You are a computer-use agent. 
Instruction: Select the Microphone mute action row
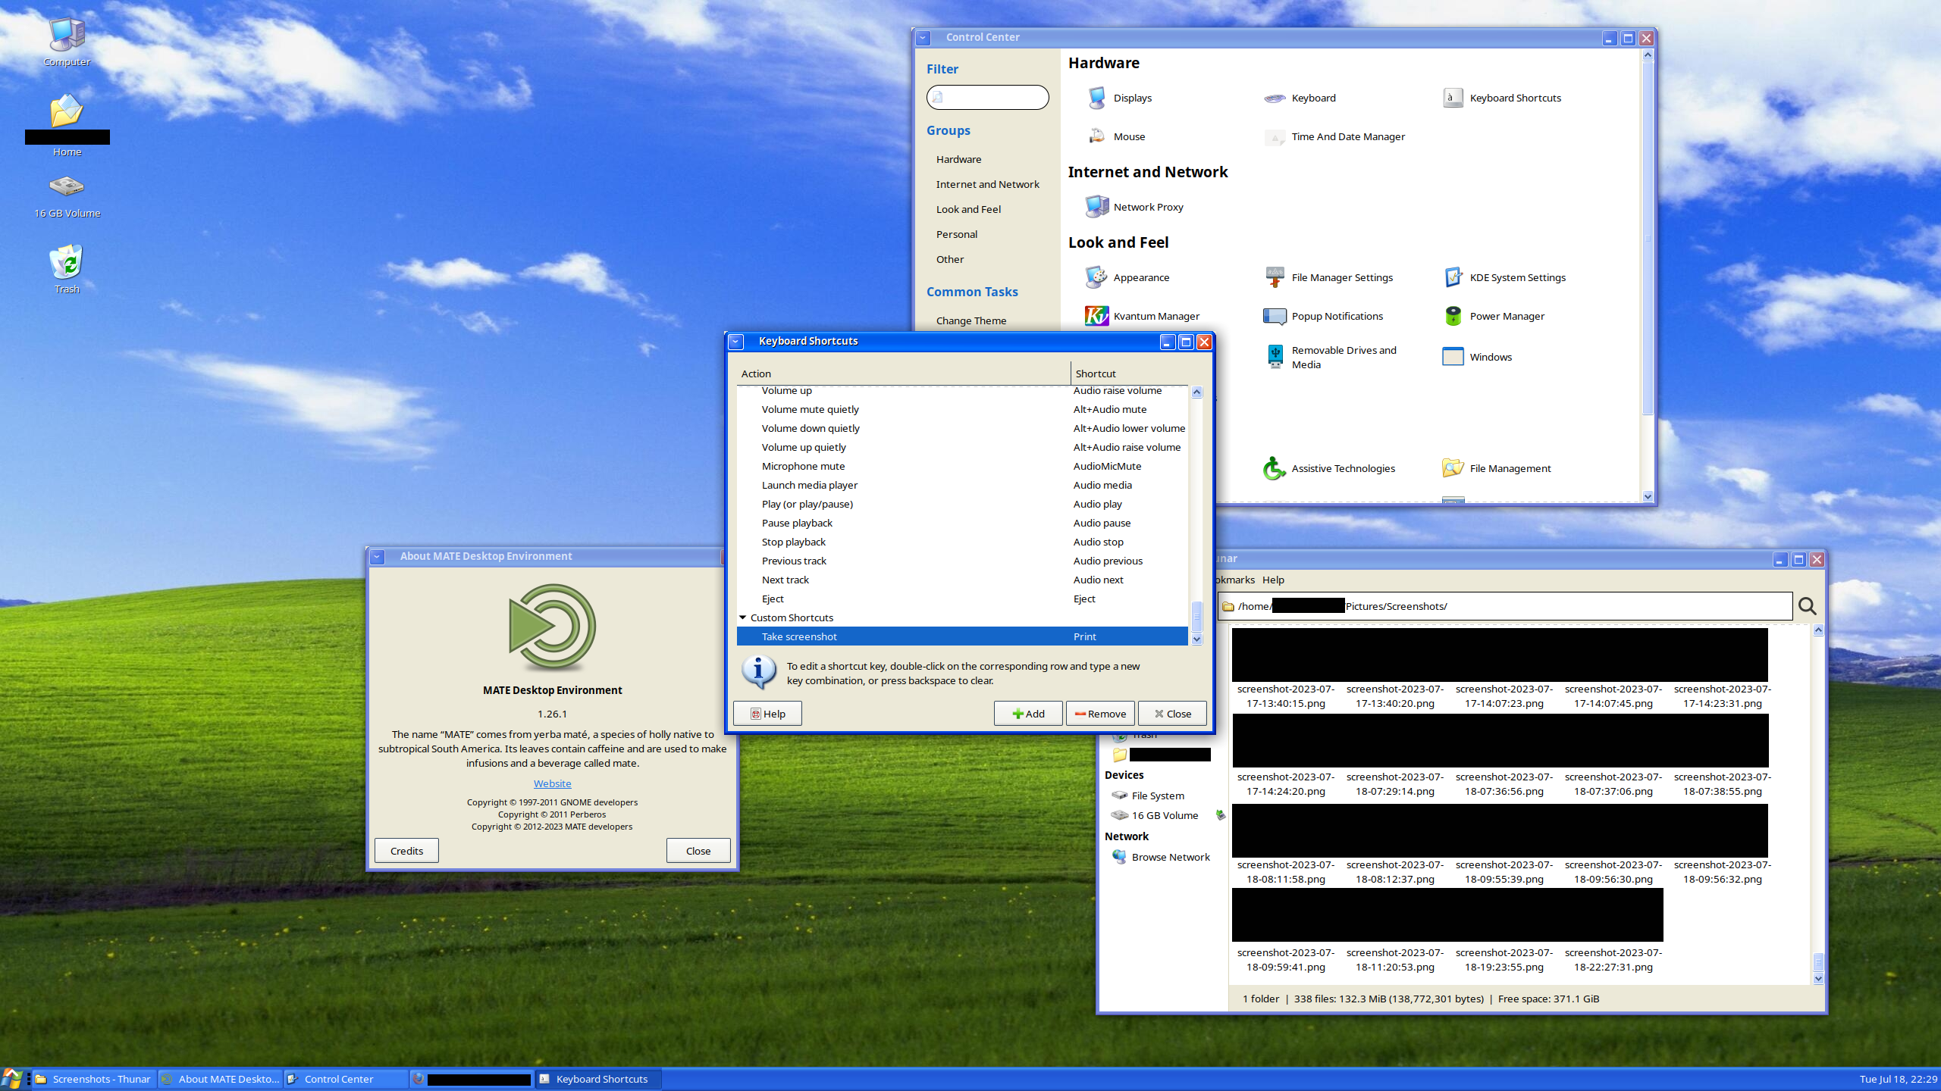click(962, 466)
